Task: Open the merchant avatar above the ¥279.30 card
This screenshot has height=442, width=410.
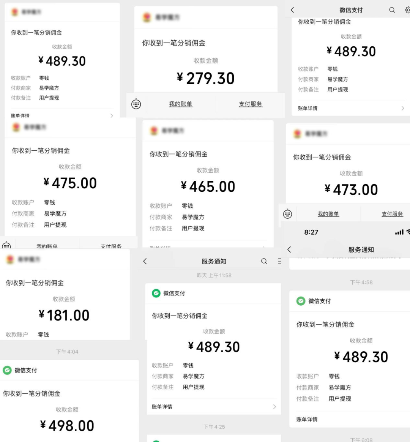Action: click(x=147, y=17)
